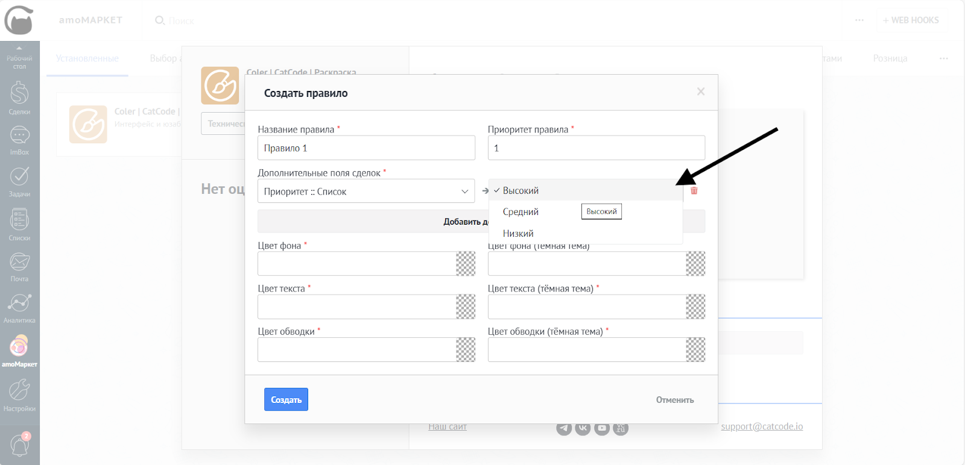Viewport: 965px width, 465px height.
Task: Choose Низкий option in list
Action: [518, 234]
